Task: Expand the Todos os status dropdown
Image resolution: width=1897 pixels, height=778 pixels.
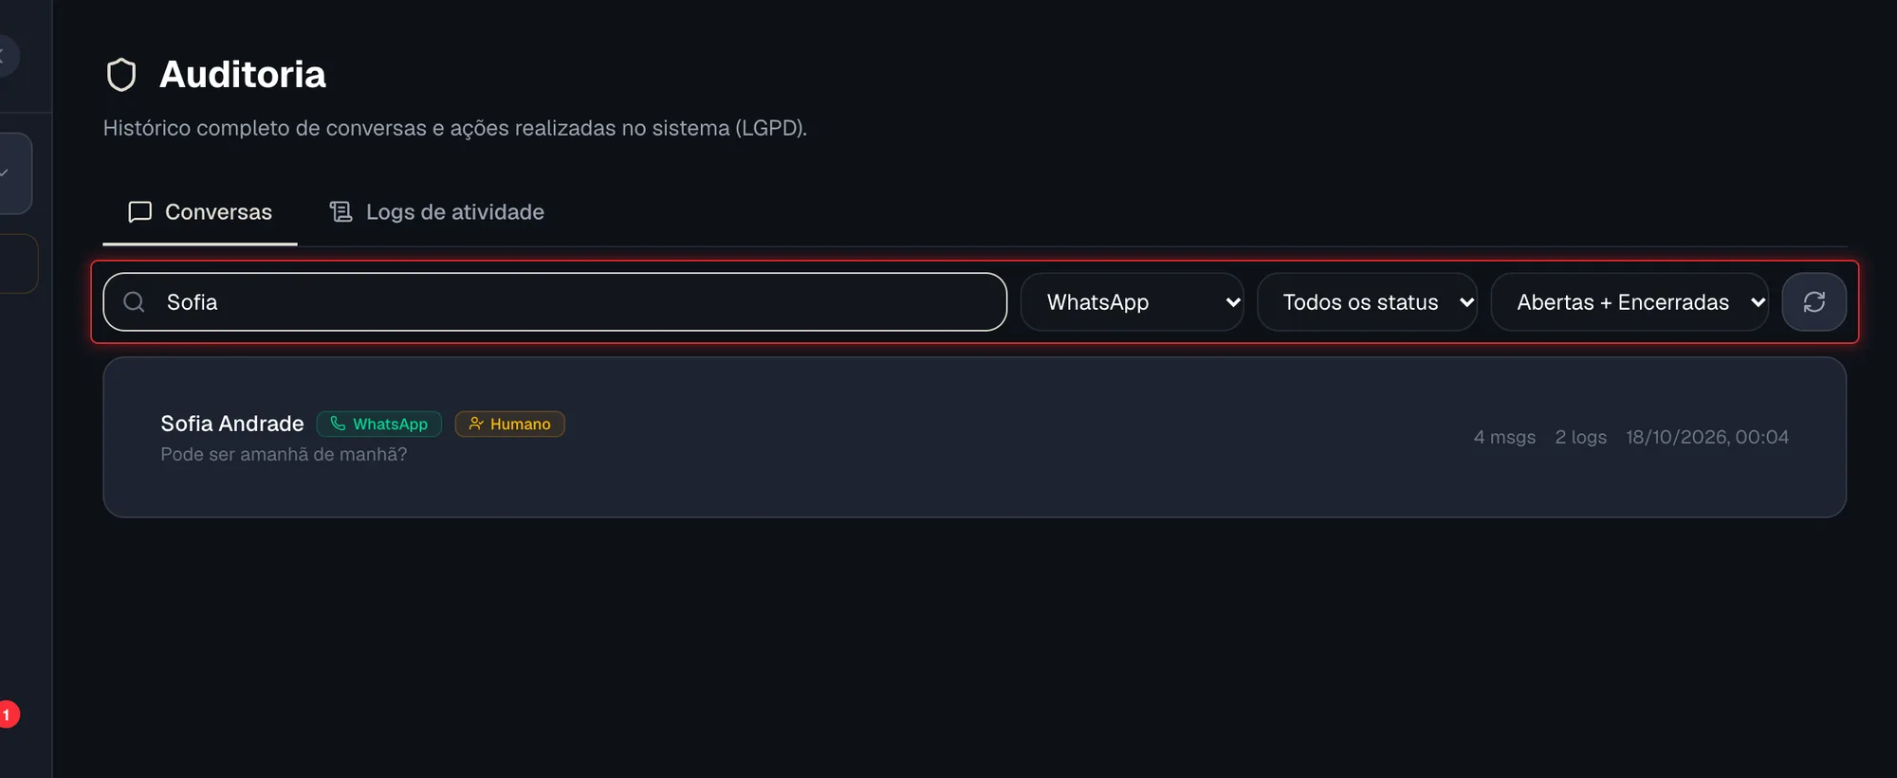Action: pos(1367,302)
